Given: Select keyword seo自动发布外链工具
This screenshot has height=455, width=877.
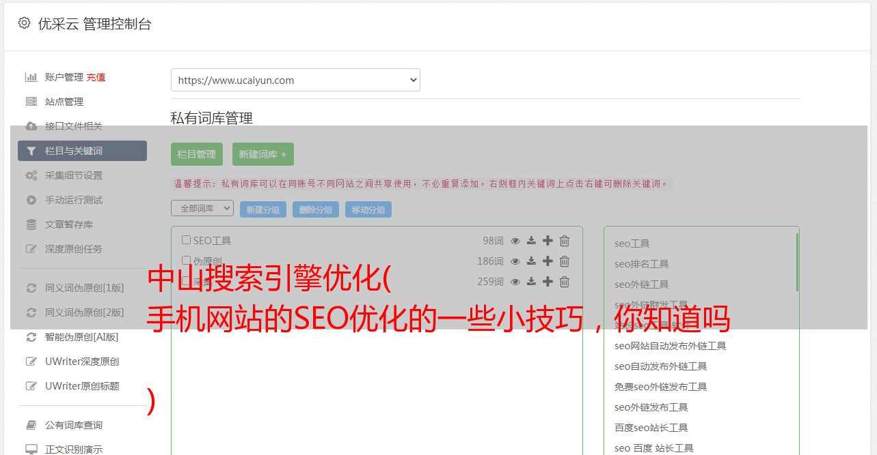Looking at the screenshot, I should pyautogui.click(x=660, y=366).
